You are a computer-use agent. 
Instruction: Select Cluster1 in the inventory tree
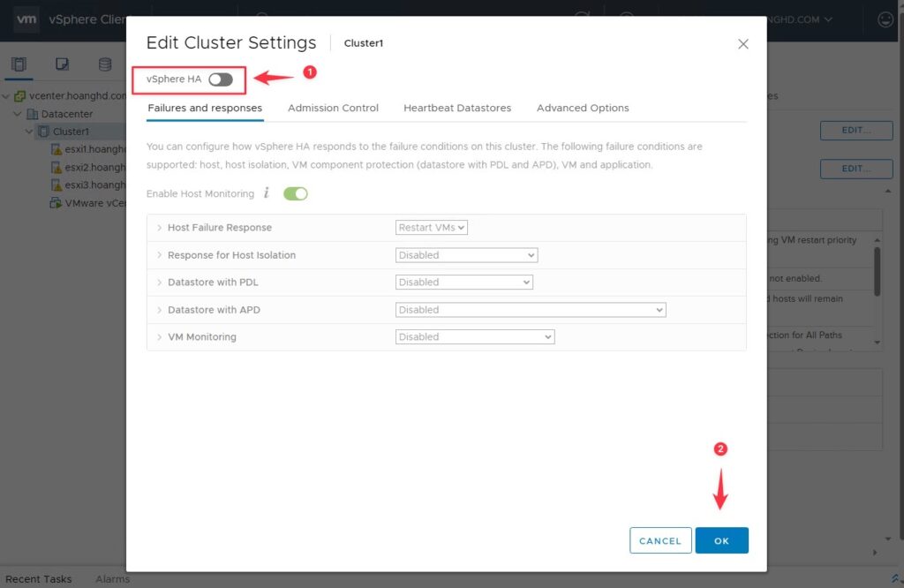click(71, 132)
